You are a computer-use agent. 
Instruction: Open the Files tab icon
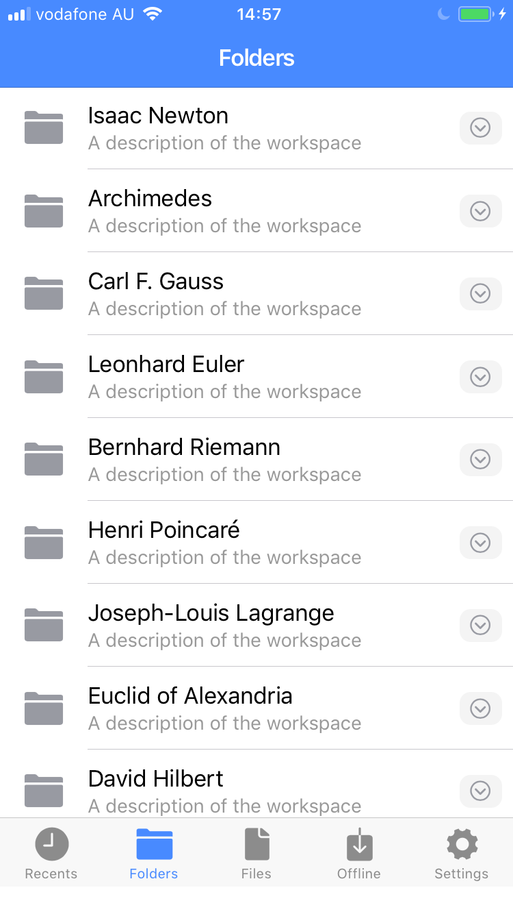click(256, 844)
